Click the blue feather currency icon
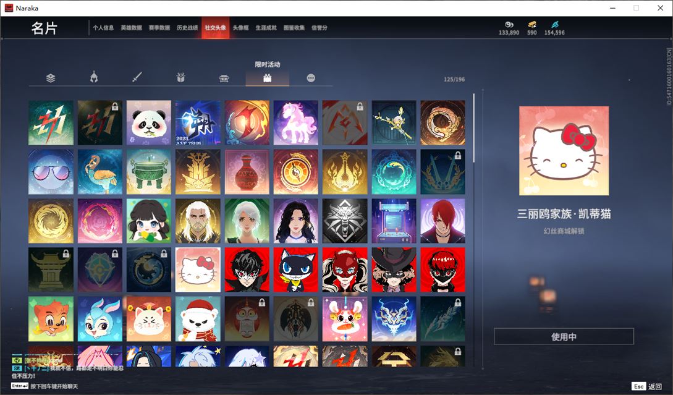673x395 pixels. pyautogui.click(x=554, y=25)
